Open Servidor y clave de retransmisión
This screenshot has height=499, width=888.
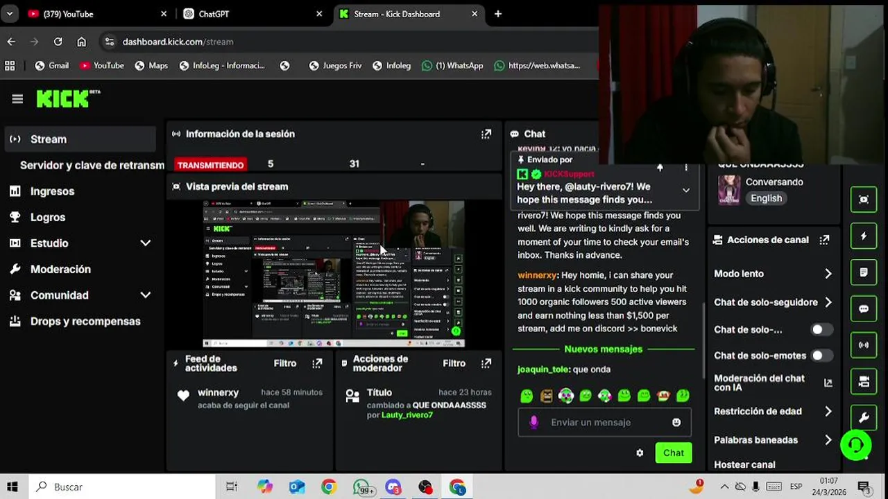point(92,165)
